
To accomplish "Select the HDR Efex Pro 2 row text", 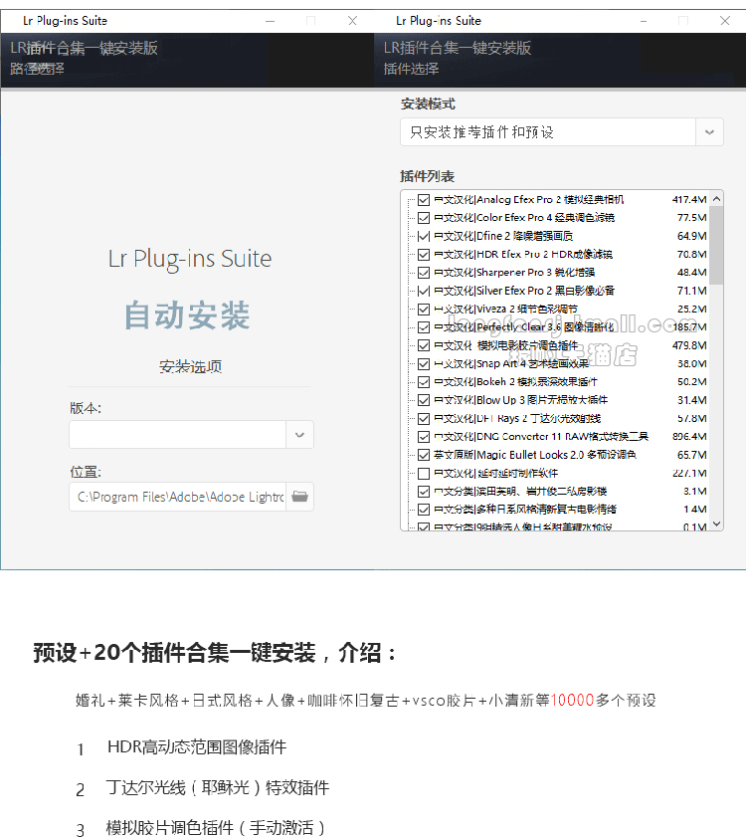I will pyautogui.click(x=523, y=255).
